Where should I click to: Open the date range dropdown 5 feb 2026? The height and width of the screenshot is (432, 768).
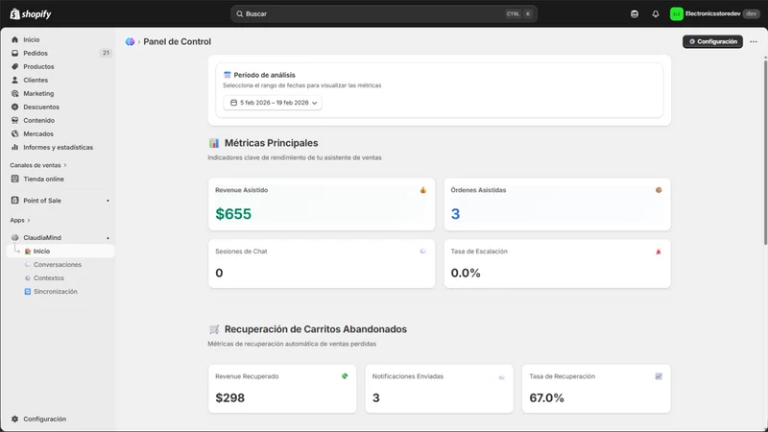point(273,103)
